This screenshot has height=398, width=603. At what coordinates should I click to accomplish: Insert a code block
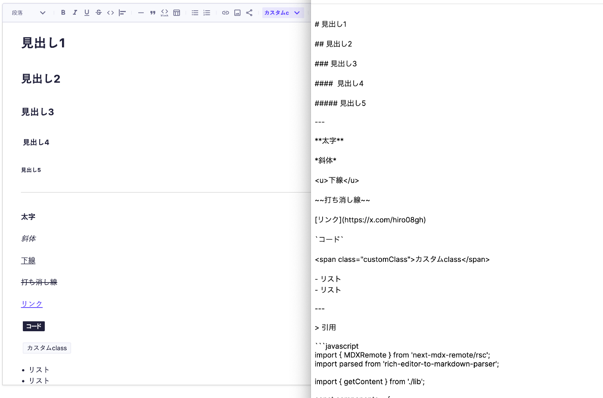coord(165,12)
